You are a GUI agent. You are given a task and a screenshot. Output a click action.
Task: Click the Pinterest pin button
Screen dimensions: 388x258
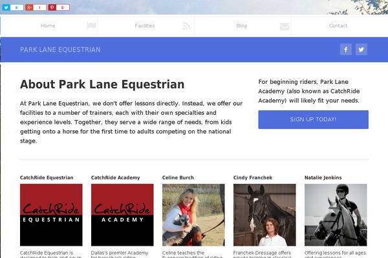(59, 7)
